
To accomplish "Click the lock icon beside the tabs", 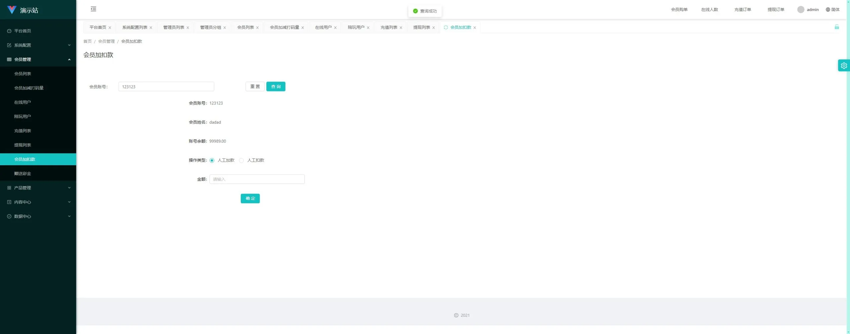I will (837, 27).
